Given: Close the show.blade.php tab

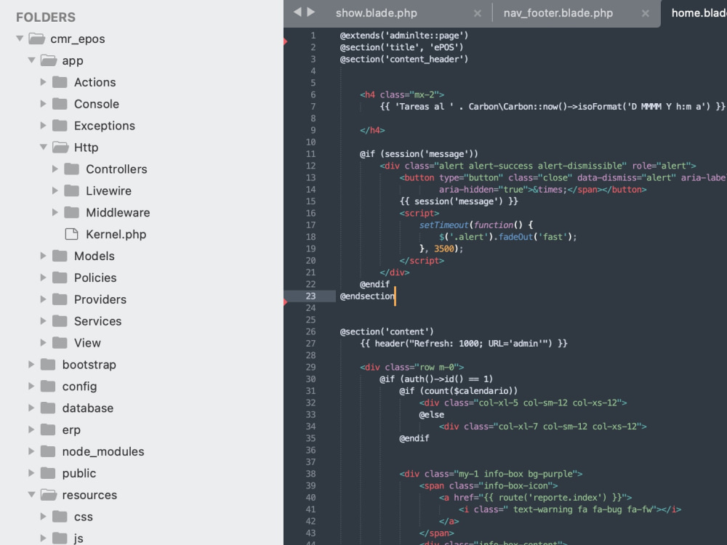Looking at the screenshot, I should pos(478,13).
